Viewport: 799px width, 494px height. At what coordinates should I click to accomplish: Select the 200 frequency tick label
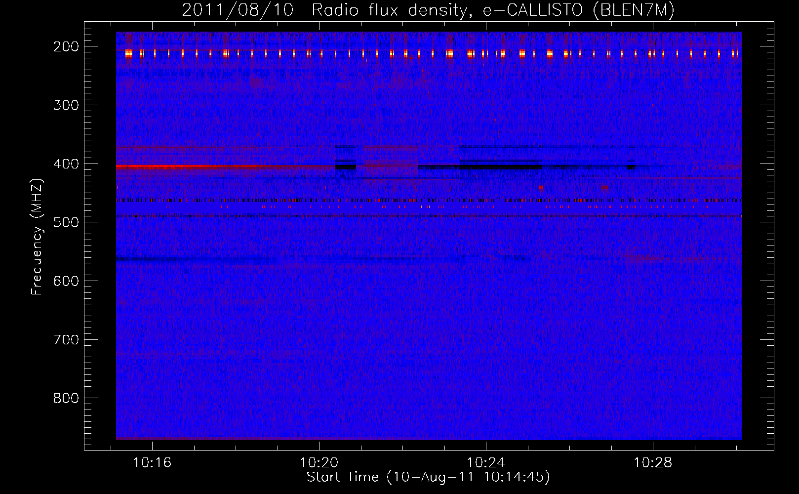click(66, 46)
